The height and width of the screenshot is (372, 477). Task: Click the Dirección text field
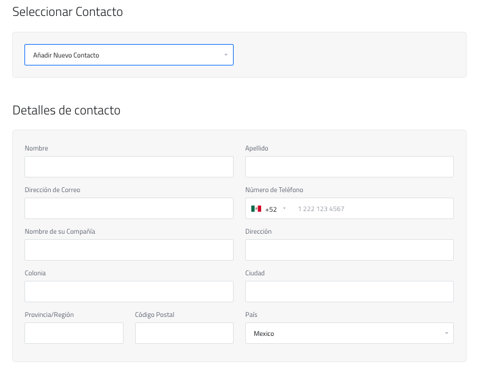[349, 250]
